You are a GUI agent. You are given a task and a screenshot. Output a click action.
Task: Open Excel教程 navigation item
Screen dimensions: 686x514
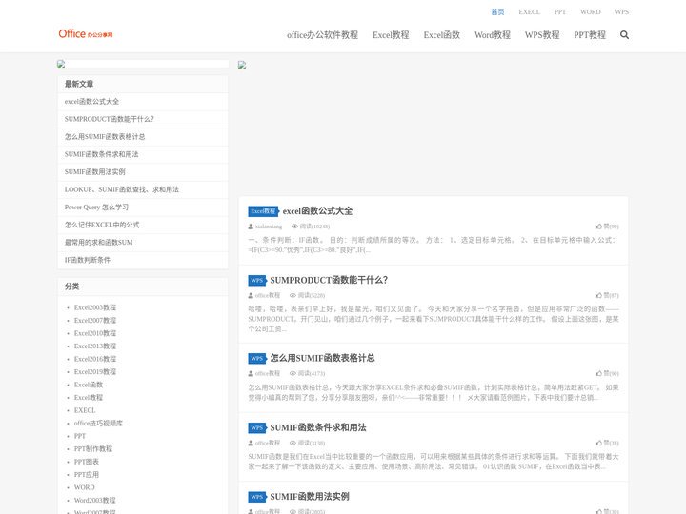[391, 35]
